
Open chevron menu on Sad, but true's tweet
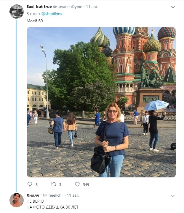pyautogui.click(x=173, y=7)
